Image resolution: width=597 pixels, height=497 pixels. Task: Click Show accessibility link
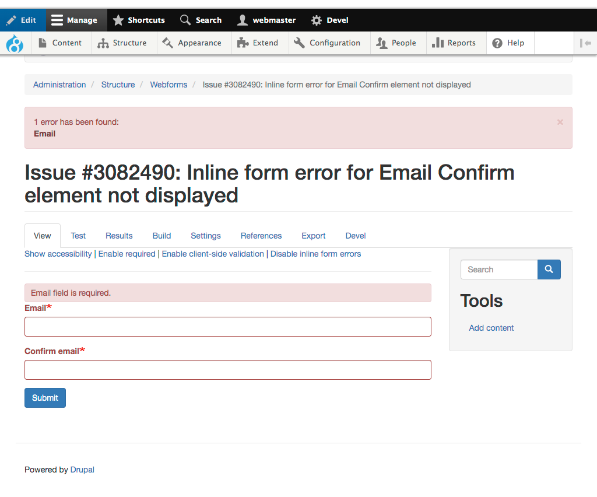point(58,254)
